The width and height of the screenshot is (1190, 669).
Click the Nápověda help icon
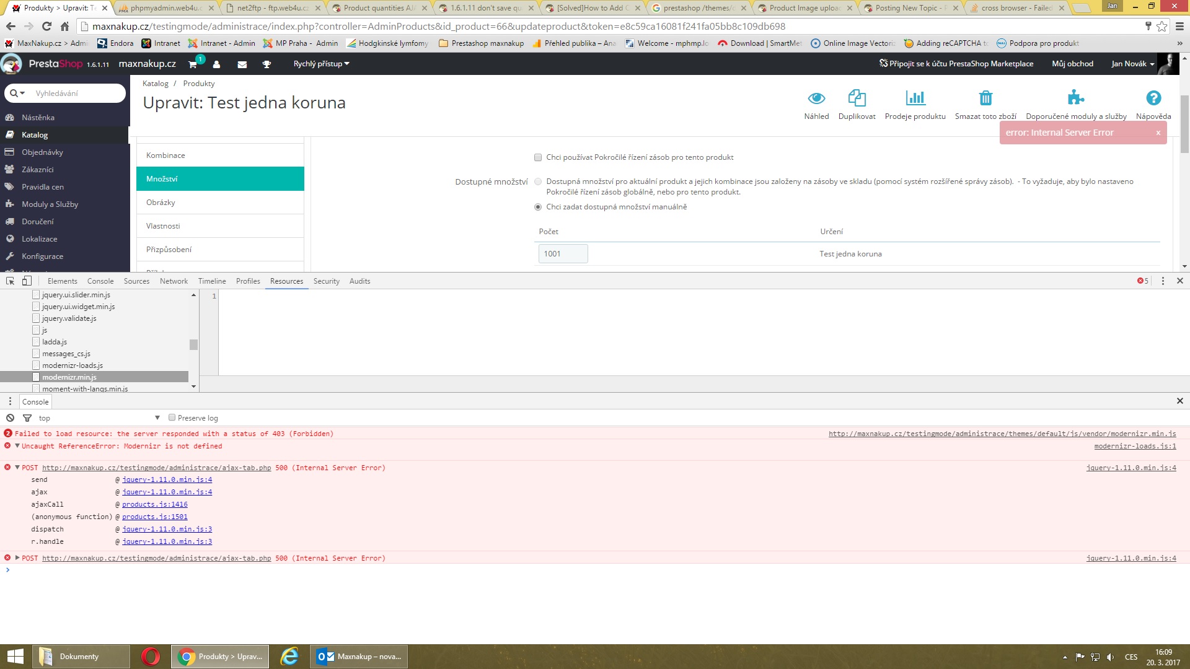1153,98
